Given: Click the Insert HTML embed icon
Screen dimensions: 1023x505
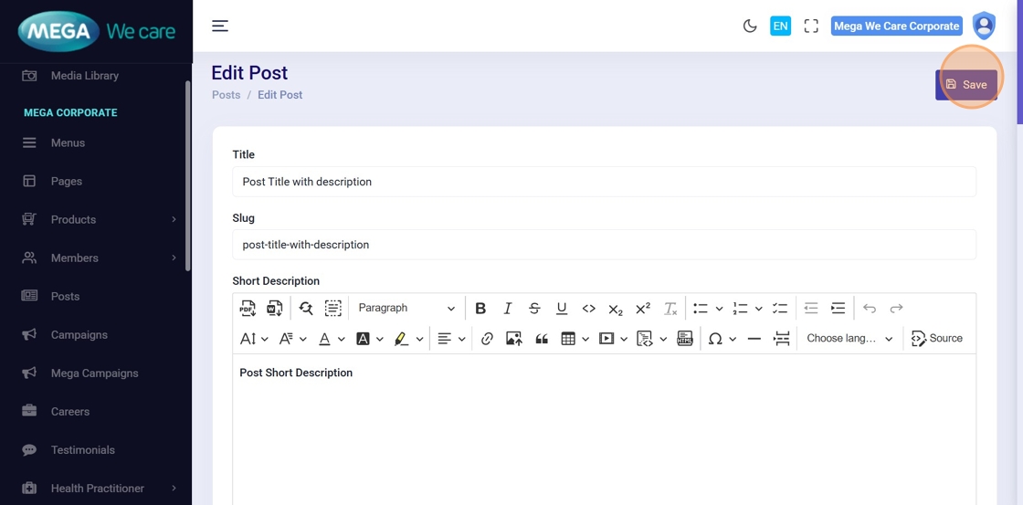Looking at the screenshot, I should tap(685, 339).
